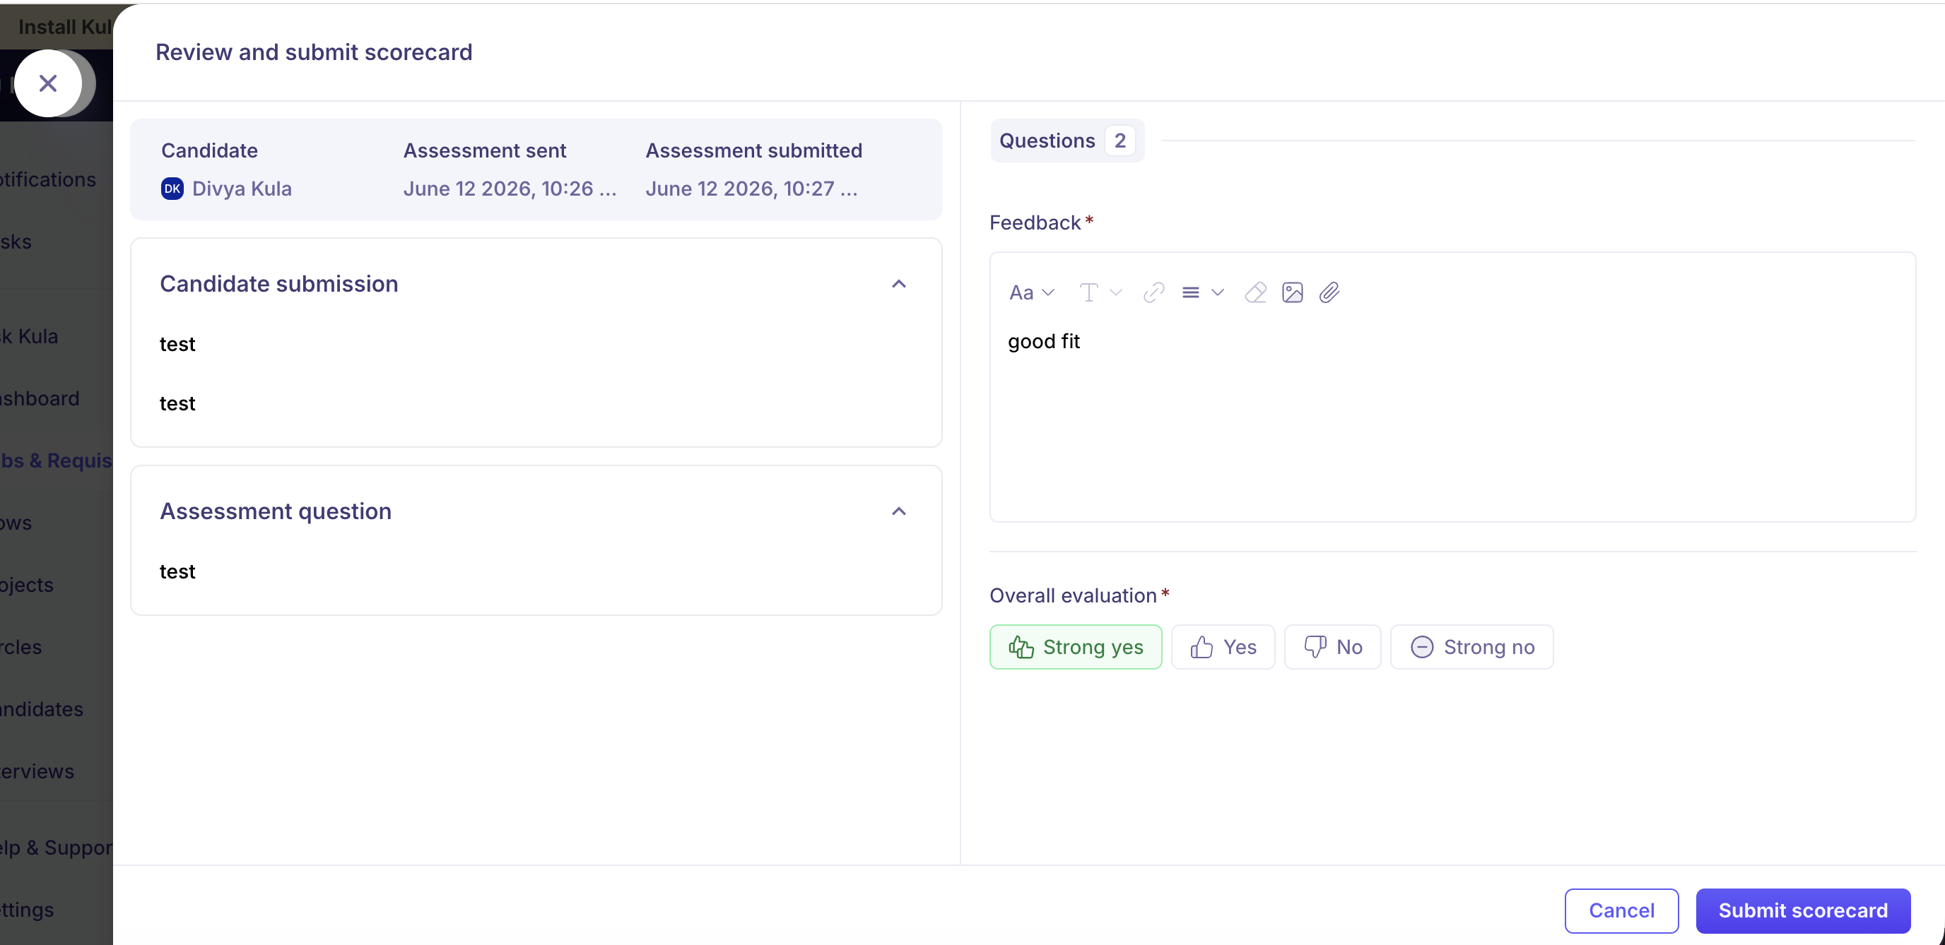
Task: Clear formatting with the eraser icon
Action: [x=1256, y=293]
